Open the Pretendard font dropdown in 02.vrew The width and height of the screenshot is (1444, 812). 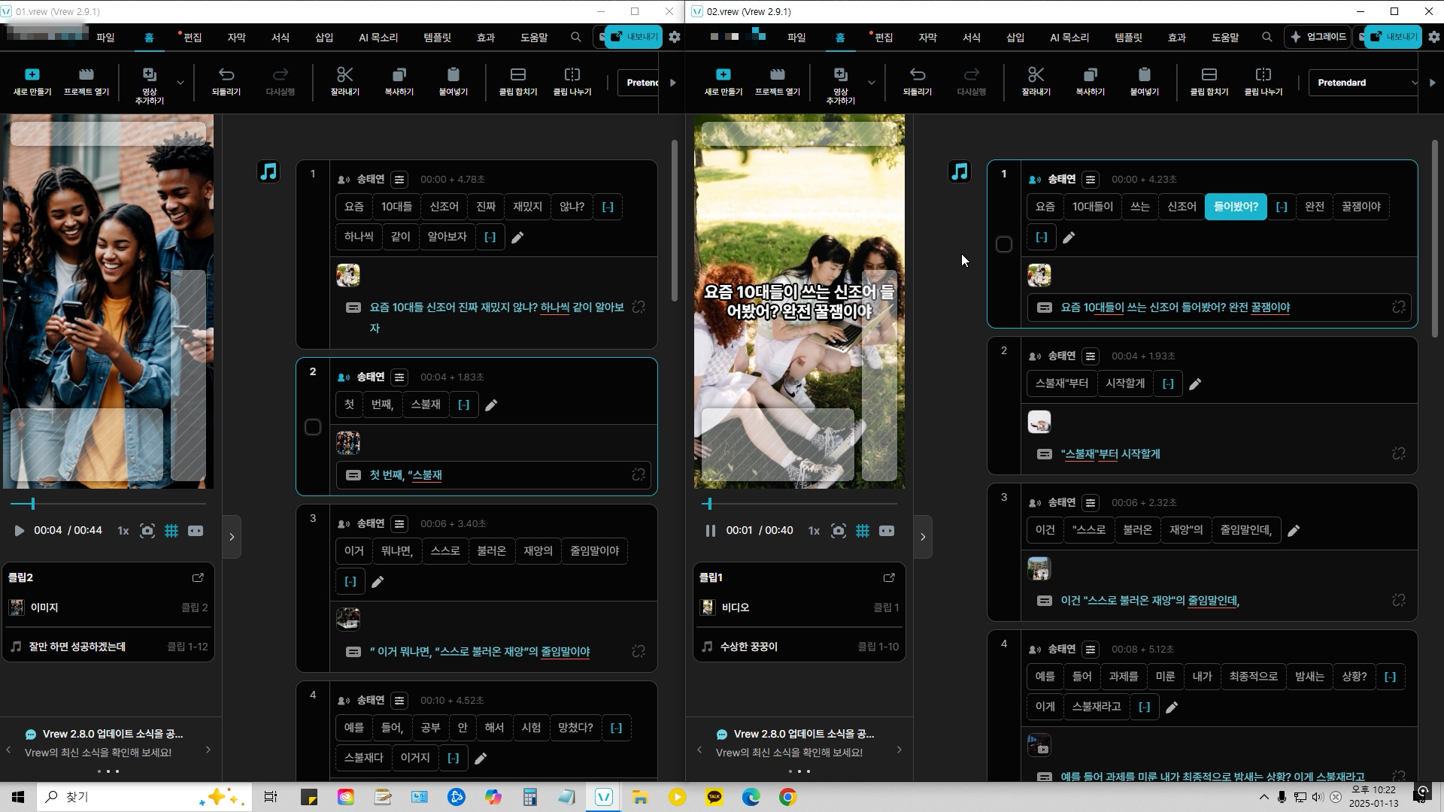(1363, 83)
